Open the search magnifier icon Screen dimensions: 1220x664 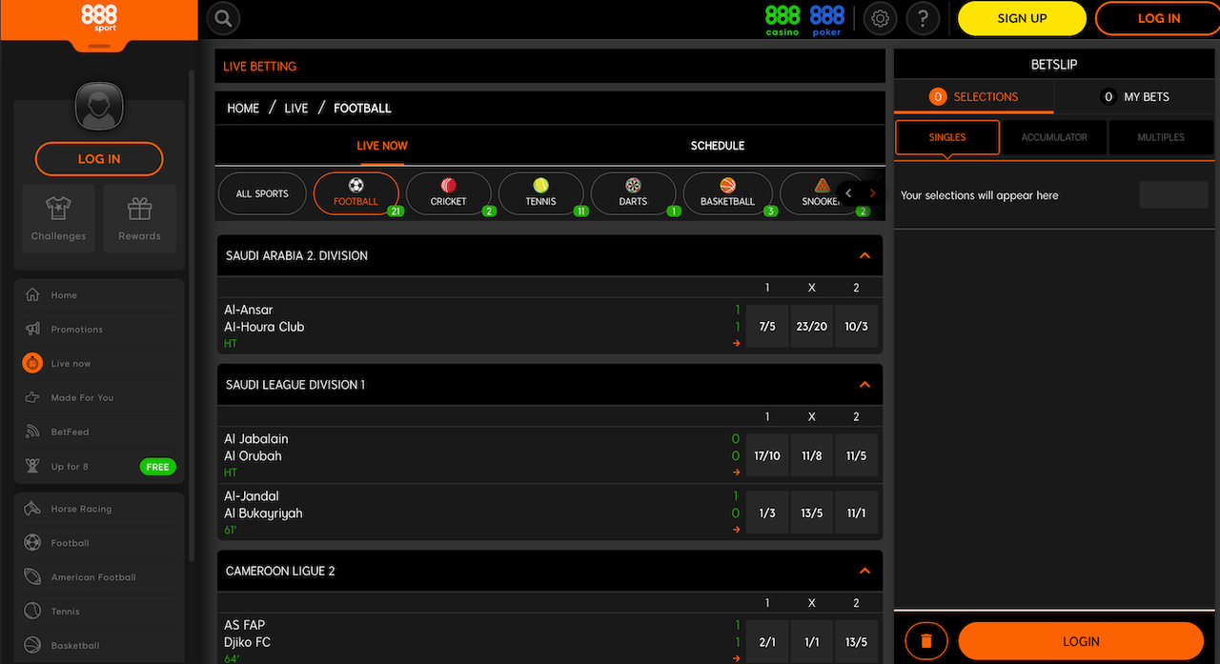tap(223, 17)
